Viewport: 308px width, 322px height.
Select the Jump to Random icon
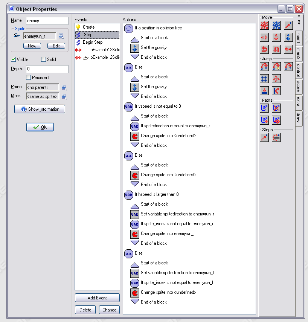288,67
